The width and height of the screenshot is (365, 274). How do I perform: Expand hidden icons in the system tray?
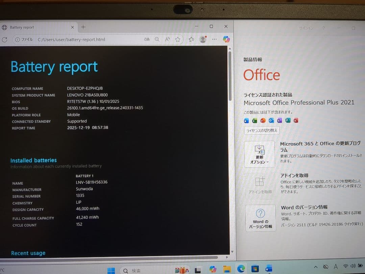point(316,267)
